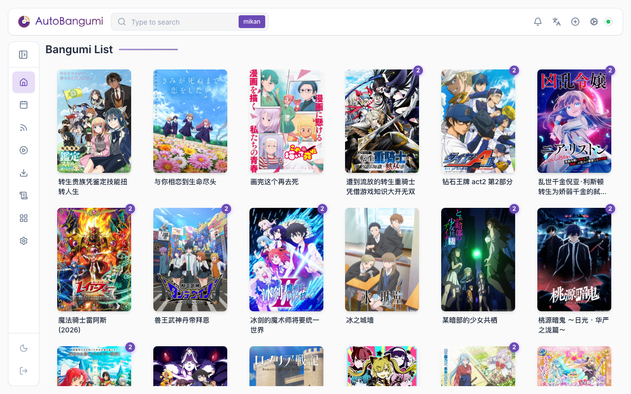The height and width of the screenshot is (394, 631).
Task: Open the 桃源暗鬼 poster
Action: pyautogui.click(x=574, y=260)
